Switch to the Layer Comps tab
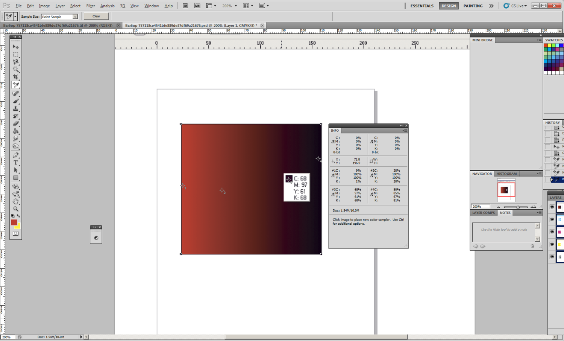This screenshot has width=564, height=341. (484, 213)
